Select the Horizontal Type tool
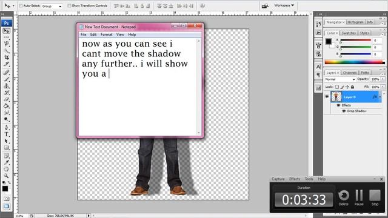Image resolution: width=388 pixels, height=218 pixels. click(7, 134)
